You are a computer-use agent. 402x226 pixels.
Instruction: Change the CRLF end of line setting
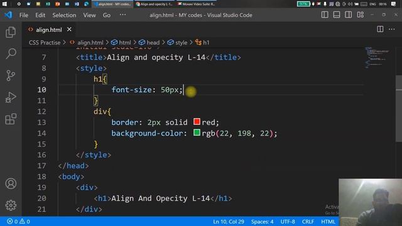[x=308, y=222]
